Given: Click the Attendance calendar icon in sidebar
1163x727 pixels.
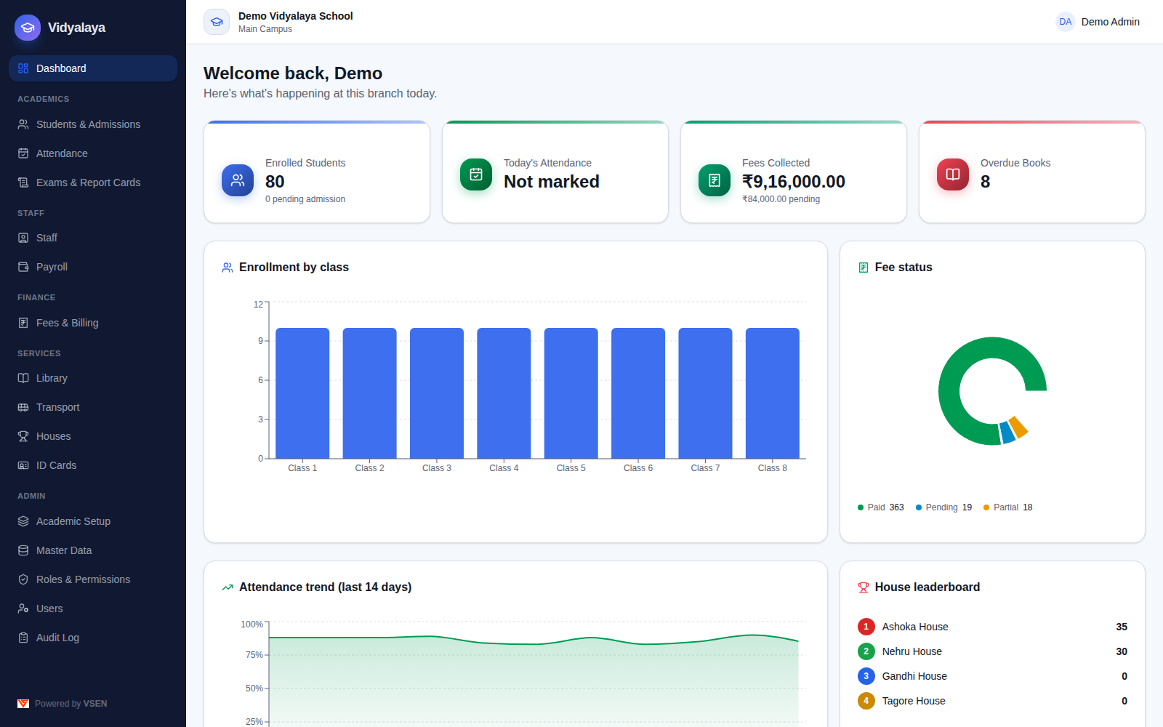Looking at the screenshot, I should point(23,153).
